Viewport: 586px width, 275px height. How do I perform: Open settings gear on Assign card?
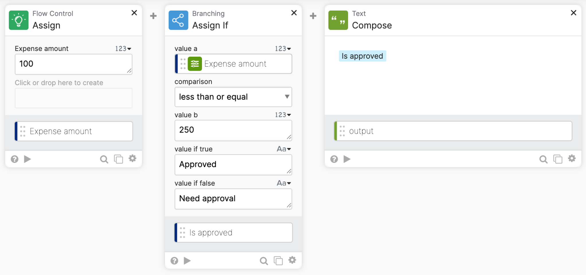133,159
